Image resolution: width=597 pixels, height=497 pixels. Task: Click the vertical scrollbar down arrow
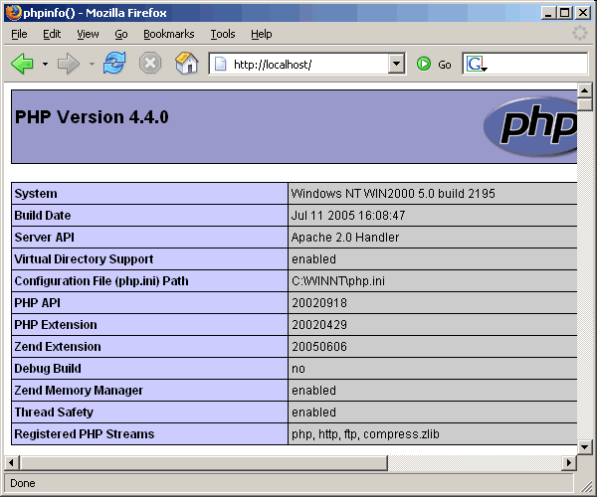[584, 447]
